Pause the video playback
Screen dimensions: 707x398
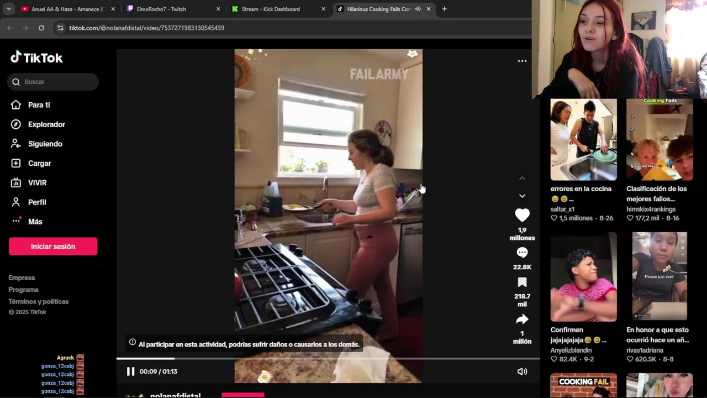pyautogui.click(x=130, y=371)
